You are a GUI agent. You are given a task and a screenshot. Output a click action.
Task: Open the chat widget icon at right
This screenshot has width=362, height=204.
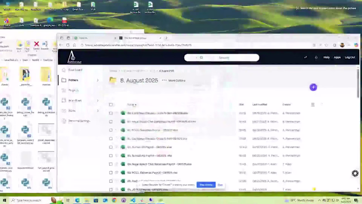coord(355,173)
